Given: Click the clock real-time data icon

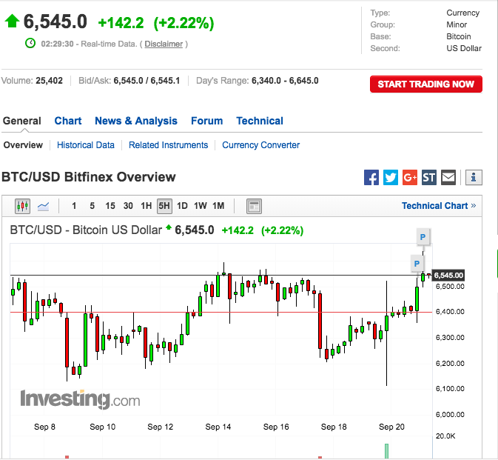Looking at the screenshot, I should pyautogui.click(x=30, y=43).
